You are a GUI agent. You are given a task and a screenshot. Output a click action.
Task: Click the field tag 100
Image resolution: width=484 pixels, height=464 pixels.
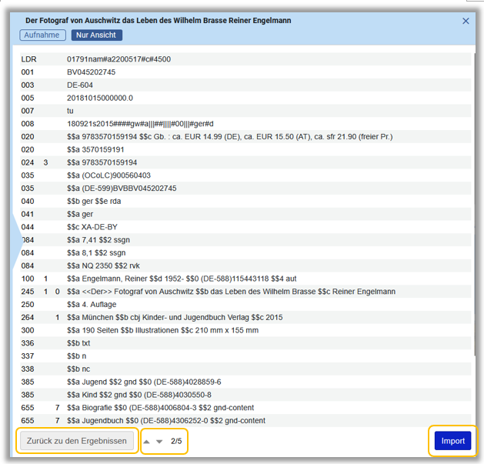click(28, 279)
